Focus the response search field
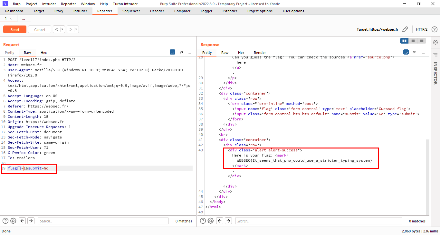Image resolution: width=440 pixels, height=235 pixels. pos(319,221)
